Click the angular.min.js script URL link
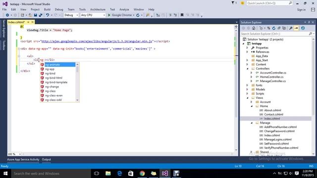 (x=97, y=41)
